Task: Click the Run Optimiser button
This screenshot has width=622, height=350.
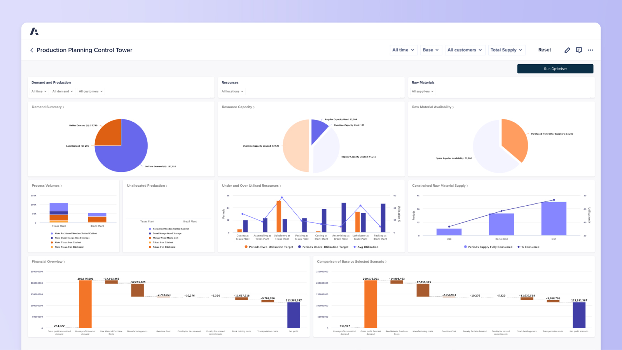Action: click(555, 68)
